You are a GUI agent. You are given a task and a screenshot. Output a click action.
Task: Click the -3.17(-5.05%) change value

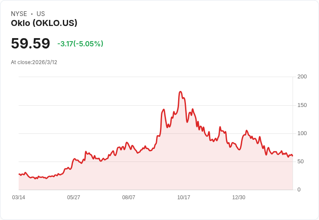(x=80, y=44)
